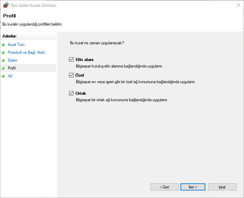The height and width of the screenshot is (198, 244).
Task: Go to the Kural Türü step
Action: pos(16,45)
